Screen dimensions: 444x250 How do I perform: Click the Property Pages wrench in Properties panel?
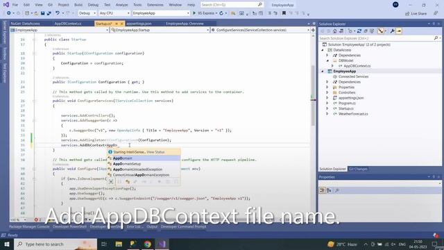pos(337,190)
